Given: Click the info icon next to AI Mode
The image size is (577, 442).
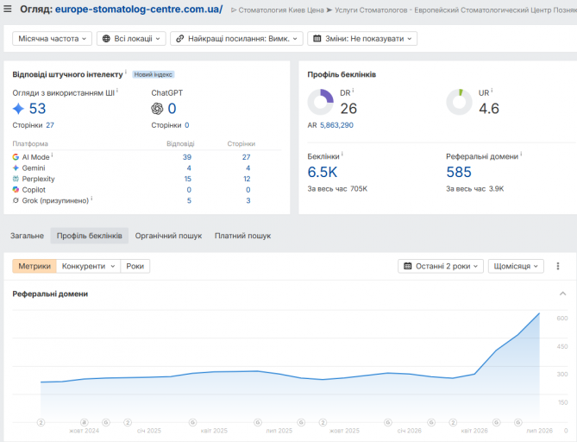Looking at the screenshot, I should [52, 155].
